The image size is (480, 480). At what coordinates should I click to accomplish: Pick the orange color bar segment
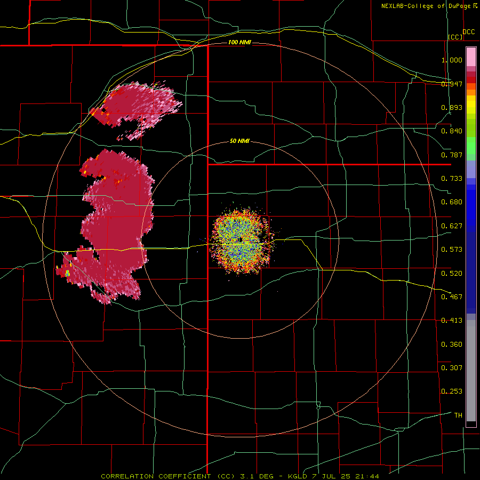[x=471, y=92]
